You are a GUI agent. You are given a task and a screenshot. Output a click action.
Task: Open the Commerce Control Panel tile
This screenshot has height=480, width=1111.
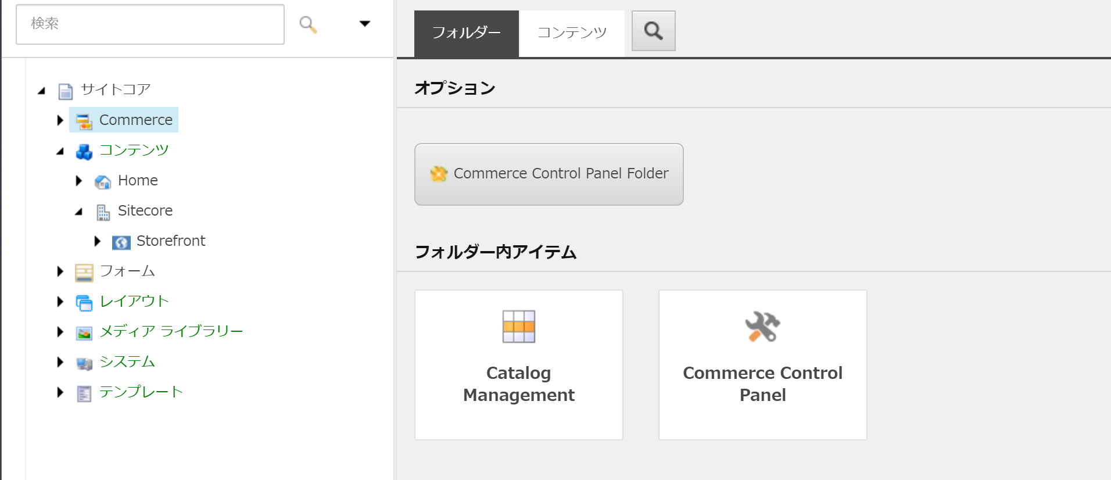pyautogui.click(x=763, y=365)
